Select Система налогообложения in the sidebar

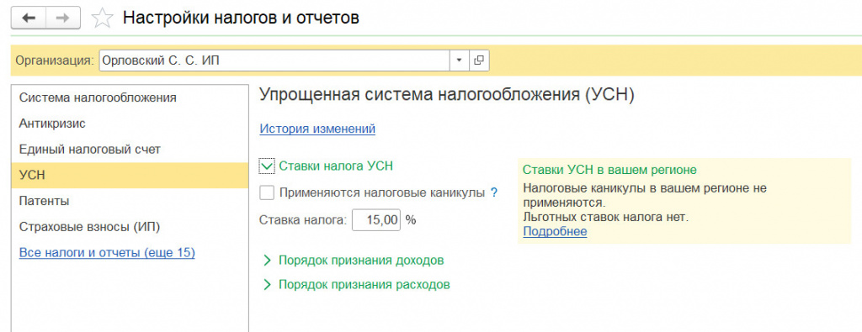pyautogui.click(x=130, y=97)
